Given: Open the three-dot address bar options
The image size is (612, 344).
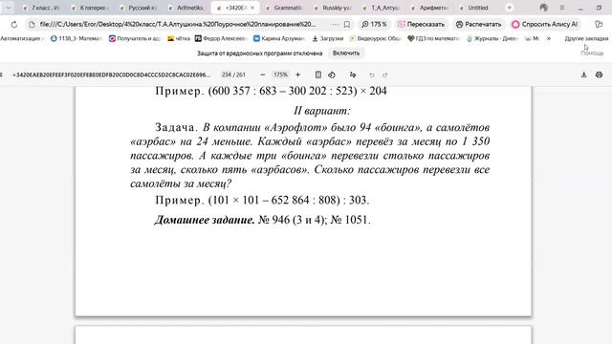Looking at the screenshot, I should click(x=336, y=24).
